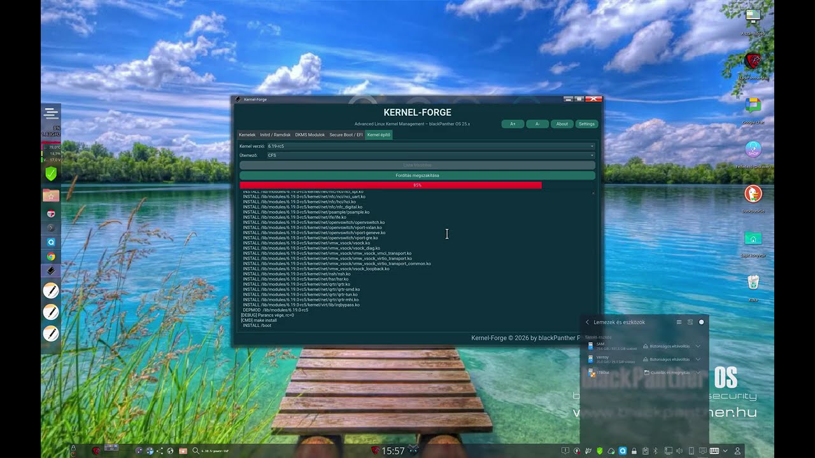Open hamburger menu in Lemezek és eszközök panel
The image size is (815, 458).
tap(679, 323)
